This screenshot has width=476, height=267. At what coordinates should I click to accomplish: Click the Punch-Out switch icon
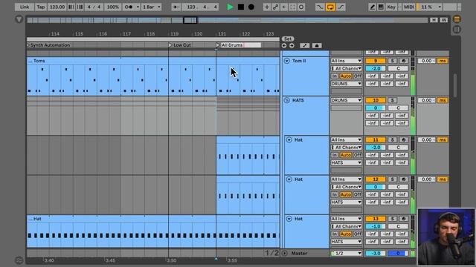tap(341, 7)
